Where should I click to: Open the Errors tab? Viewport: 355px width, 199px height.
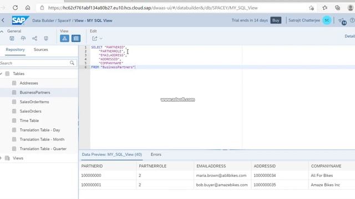click(156, 155)
